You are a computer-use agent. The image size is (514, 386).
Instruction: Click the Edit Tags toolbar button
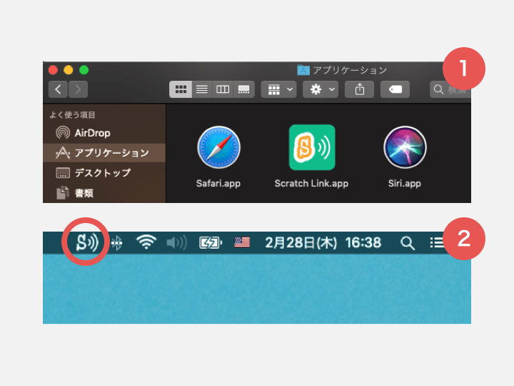(x=395, y=89)
